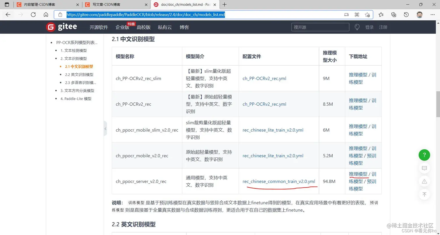Download 推理模型 for ch_PP-OCRv2_rec (8.5M)
Viewport: 440px width, 235px height.
tap(358, 100)
